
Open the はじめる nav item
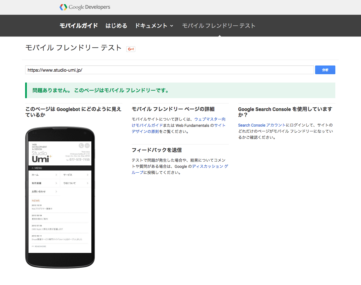pyautogui.click(x=116, y=26)
